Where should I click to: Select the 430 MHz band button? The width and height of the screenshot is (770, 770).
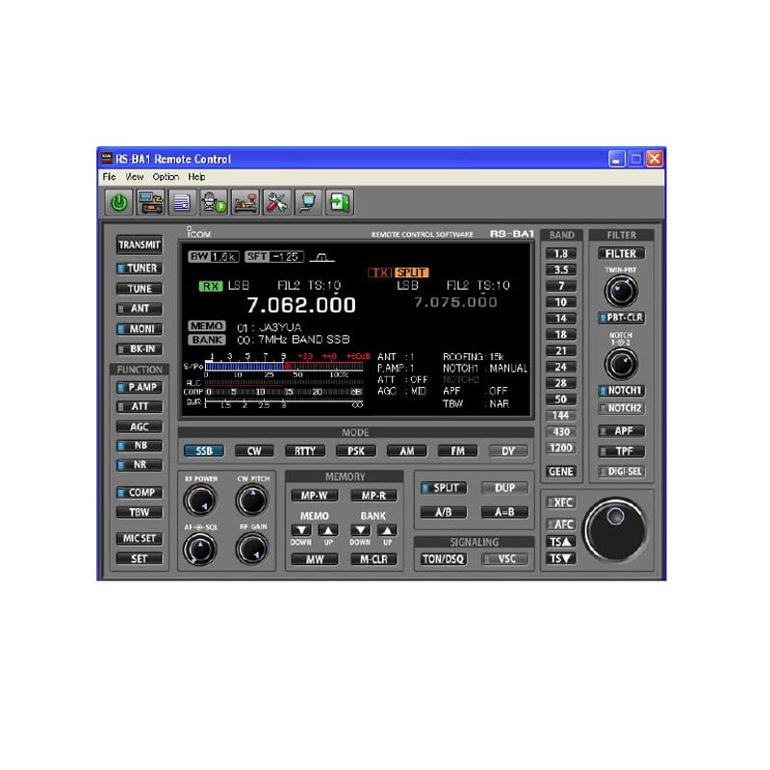[561, 431]
